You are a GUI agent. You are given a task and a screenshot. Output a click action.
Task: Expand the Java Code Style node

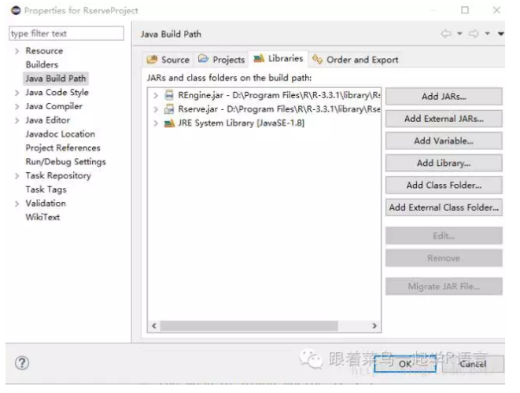click(x=17, y=93)
